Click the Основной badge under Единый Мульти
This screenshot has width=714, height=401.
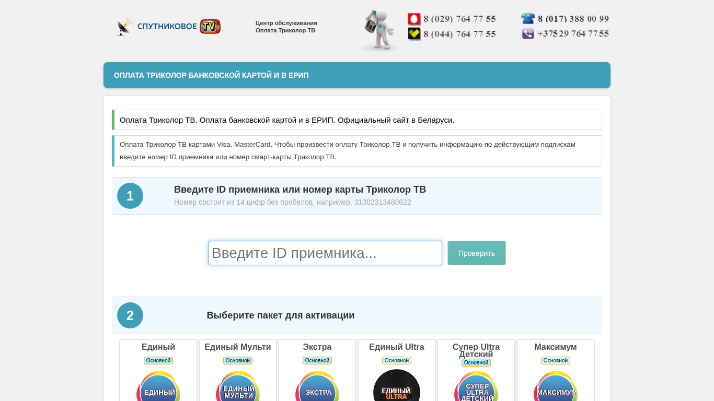238,360
